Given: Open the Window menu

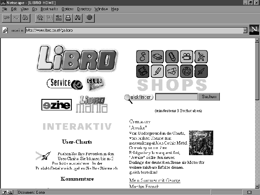Looking at the screenshot, I should pos(101,9).
